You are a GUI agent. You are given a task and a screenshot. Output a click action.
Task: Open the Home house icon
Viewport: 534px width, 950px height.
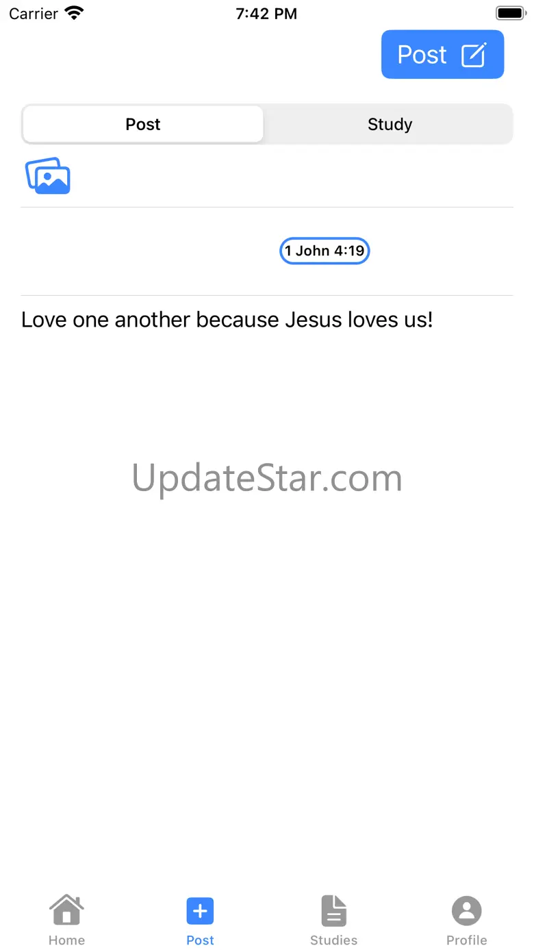tap(66, 910)
